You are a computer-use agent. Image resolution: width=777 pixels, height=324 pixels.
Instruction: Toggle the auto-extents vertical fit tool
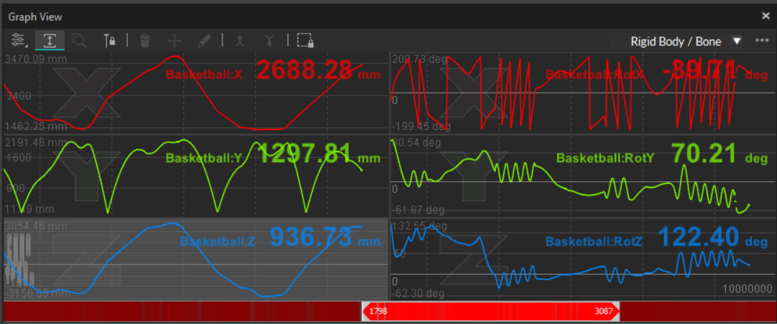50,40
